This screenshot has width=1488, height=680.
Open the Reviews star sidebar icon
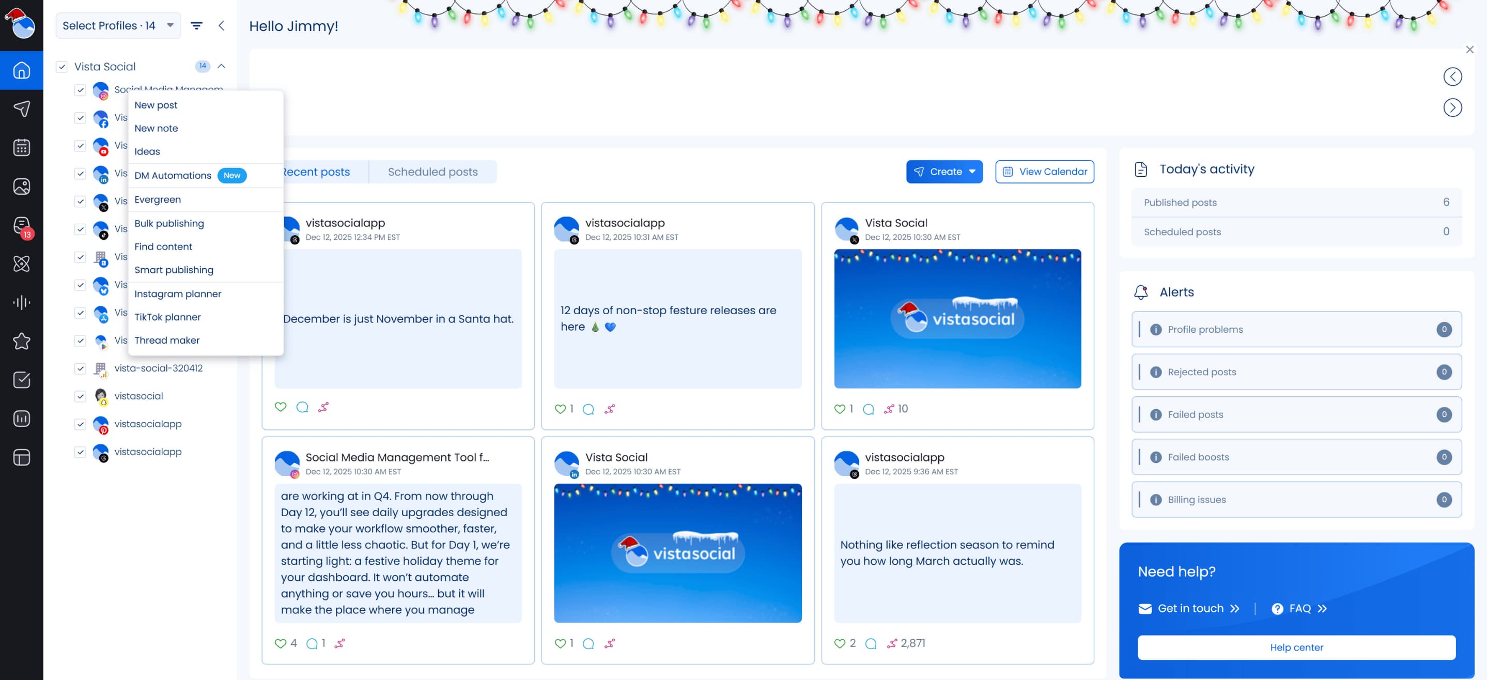(21, 341)
